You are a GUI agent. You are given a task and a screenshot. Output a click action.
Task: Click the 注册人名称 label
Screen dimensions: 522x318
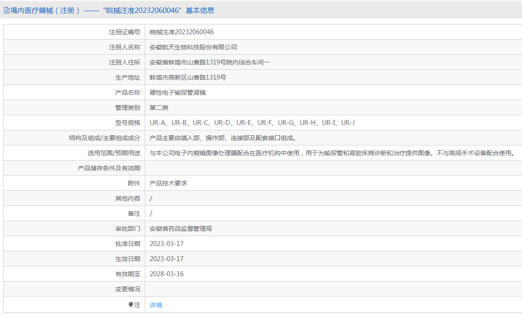coord(125,47)
